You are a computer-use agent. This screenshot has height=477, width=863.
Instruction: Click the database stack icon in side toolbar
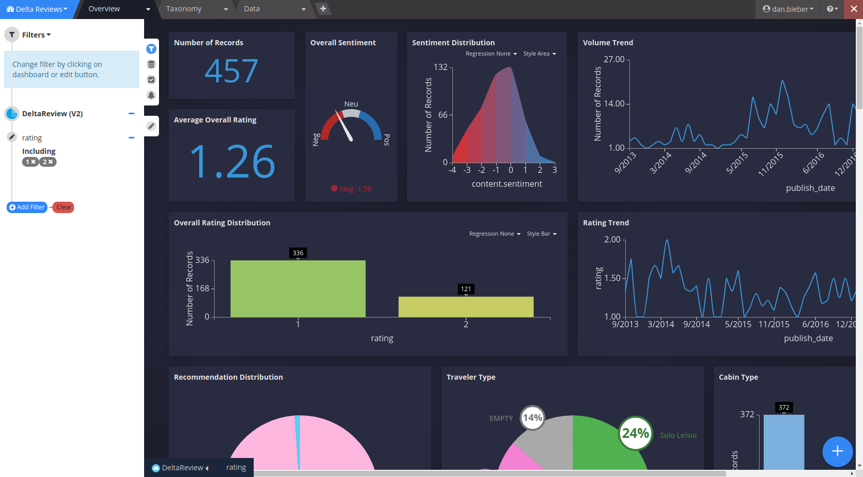151,64
